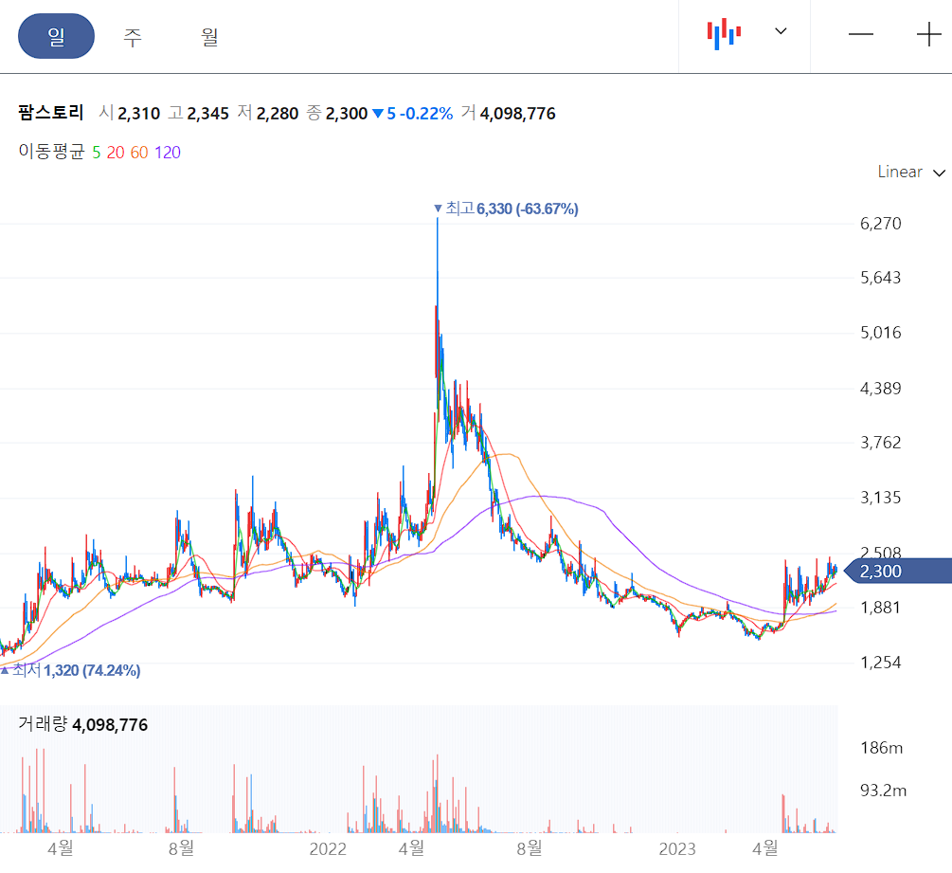This screenshot has width=952, height=873.
Task: Click the open price 시 2,310
Action: click(x=130, y=113)
